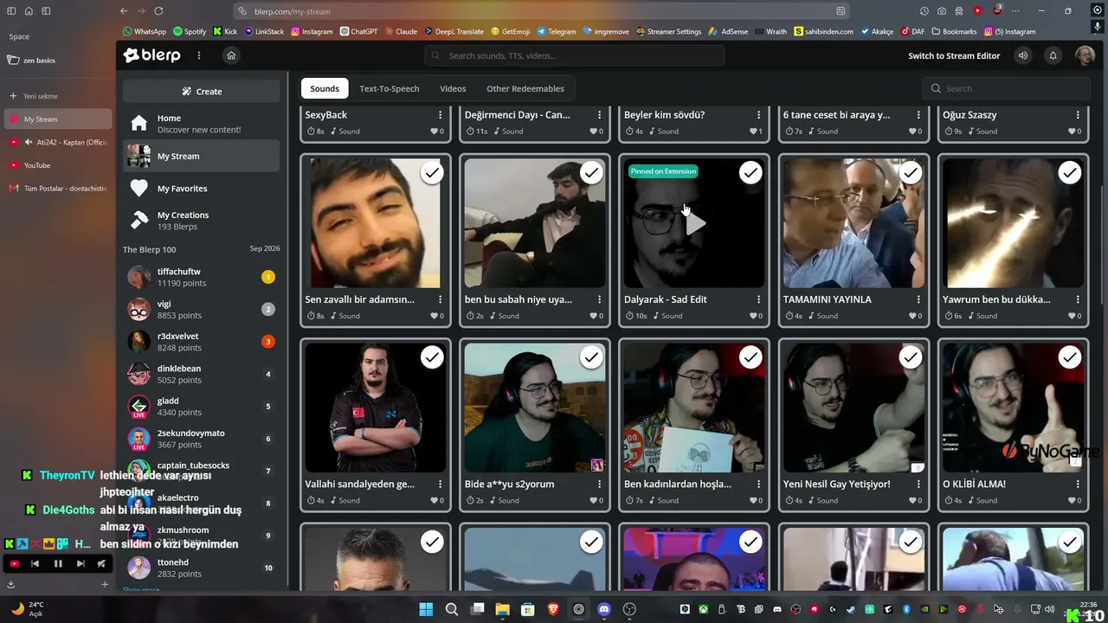Image resolution: width=1108 pixels, height=623 pixels.
Task: Favorite the TAMAMINI YAYINLA sound
Action: point(912,316)
